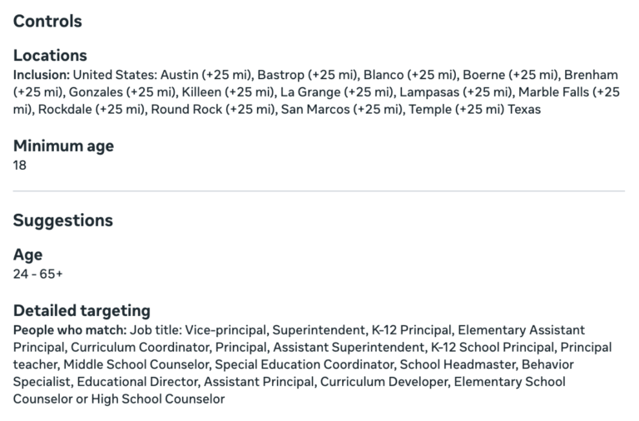The width and height of the screenshot is (639, 421).
Task: Click the Detailed targeting heading
Action: click(82, 310)
